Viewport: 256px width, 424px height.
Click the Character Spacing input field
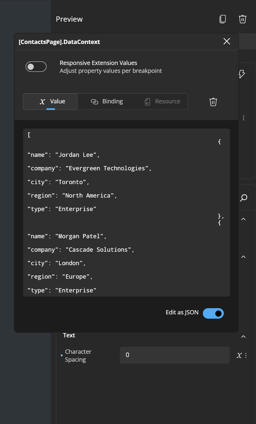tap(175, 355)
